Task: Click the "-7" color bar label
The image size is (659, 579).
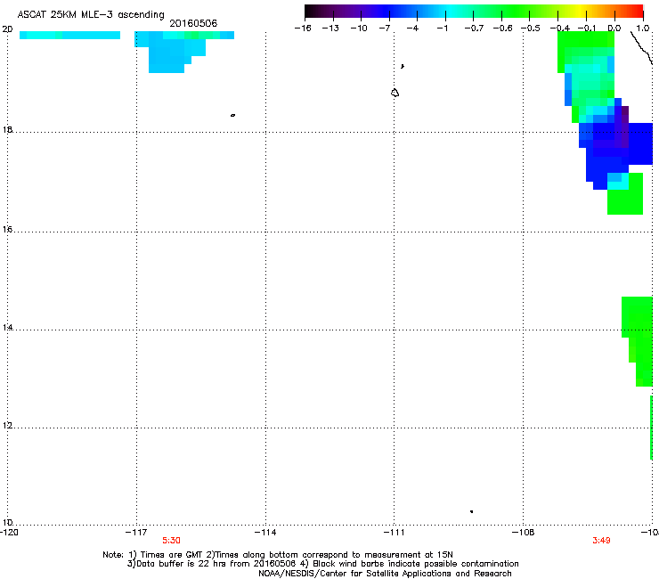Action: (x=385, y=29)
